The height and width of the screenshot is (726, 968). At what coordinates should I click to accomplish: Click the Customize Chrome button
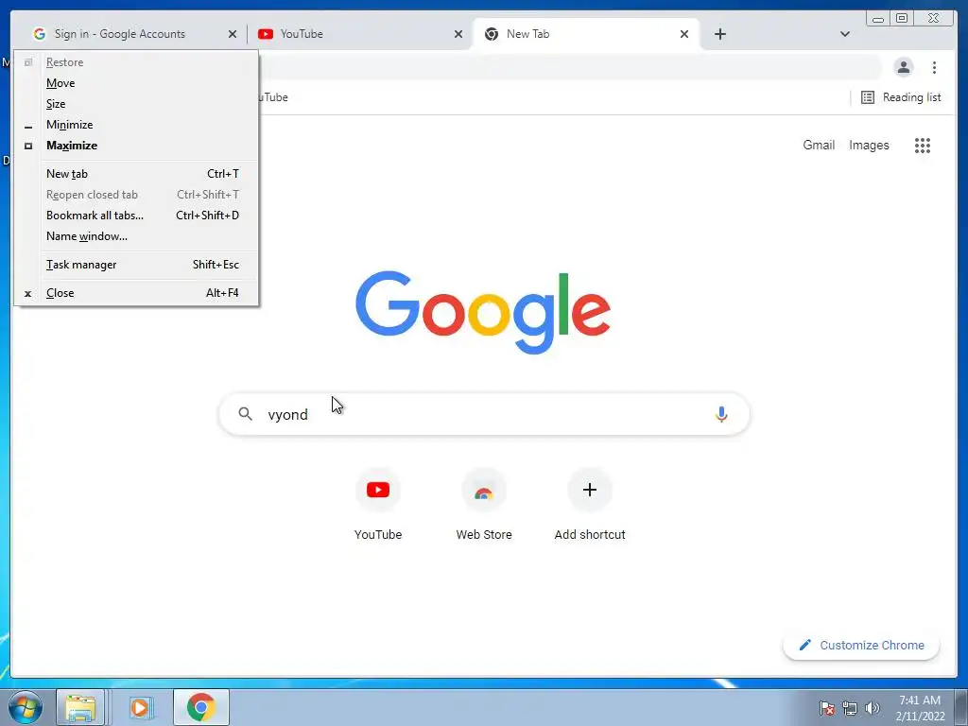pyautogui.click(x=861, y=645)
